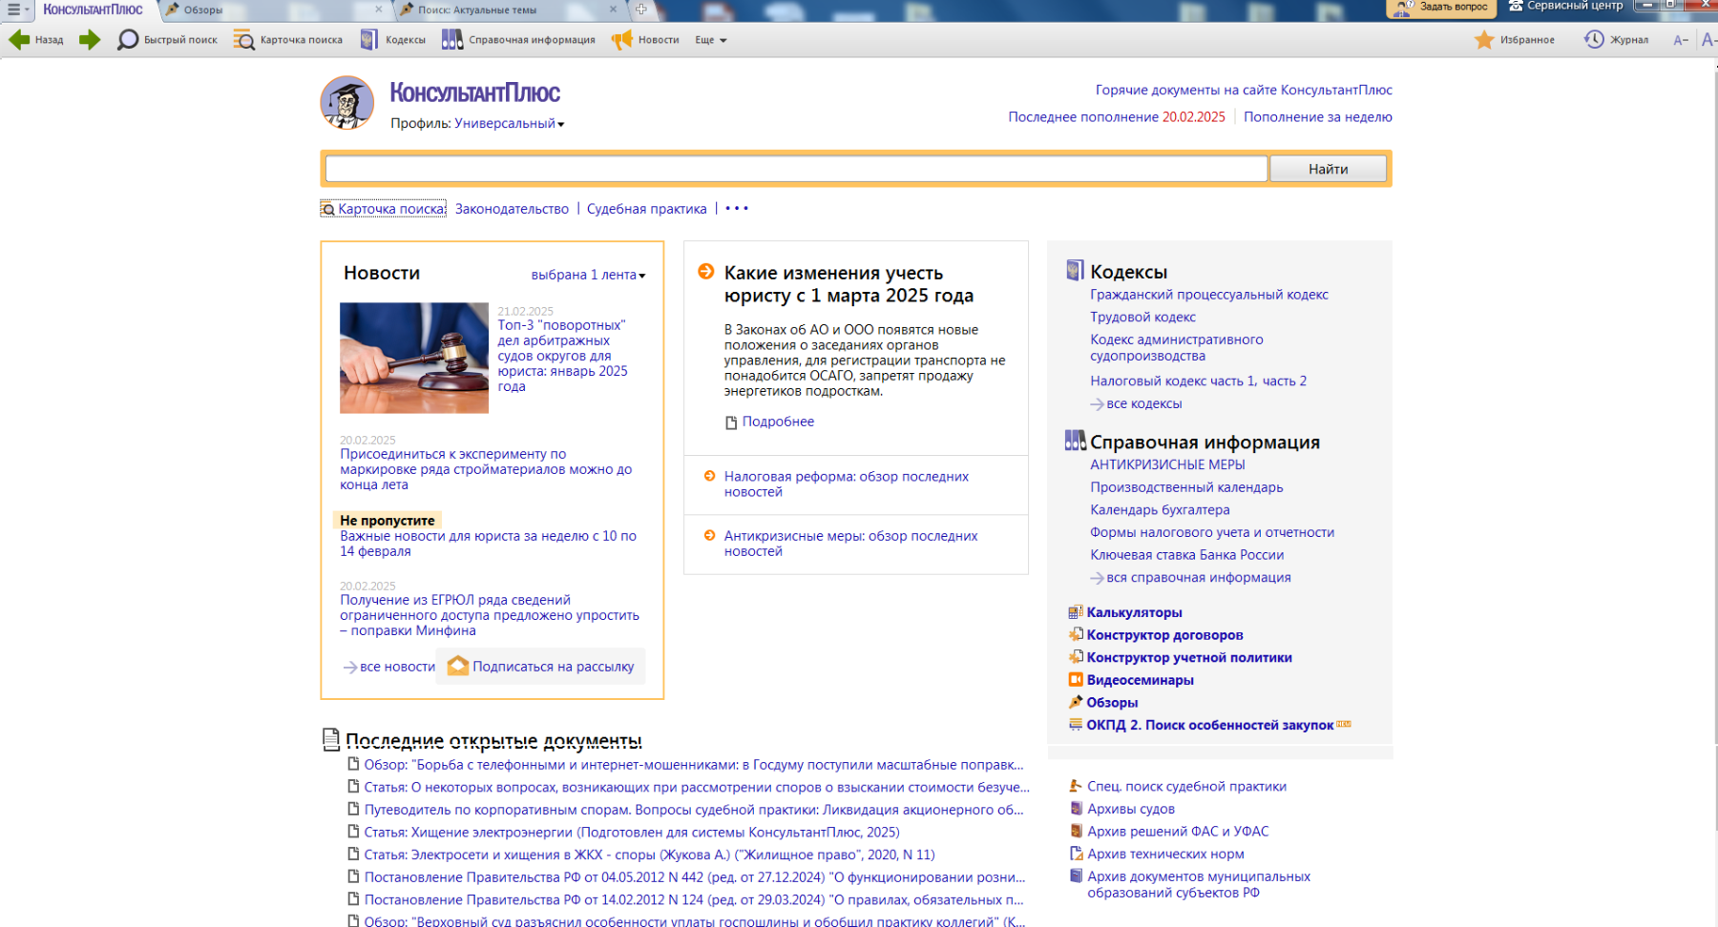Click the green Back arrow icon
Image resolution: width=1718 pixels, height=927 pixels.
[19, 40]
